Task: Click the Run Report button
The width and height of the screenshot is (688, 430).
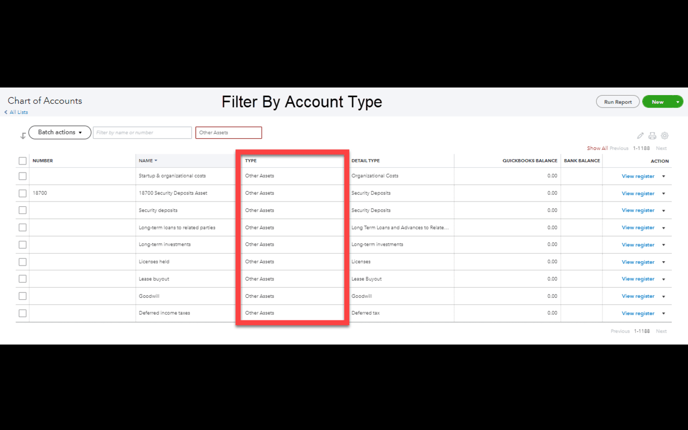Action: coord(618,101)
